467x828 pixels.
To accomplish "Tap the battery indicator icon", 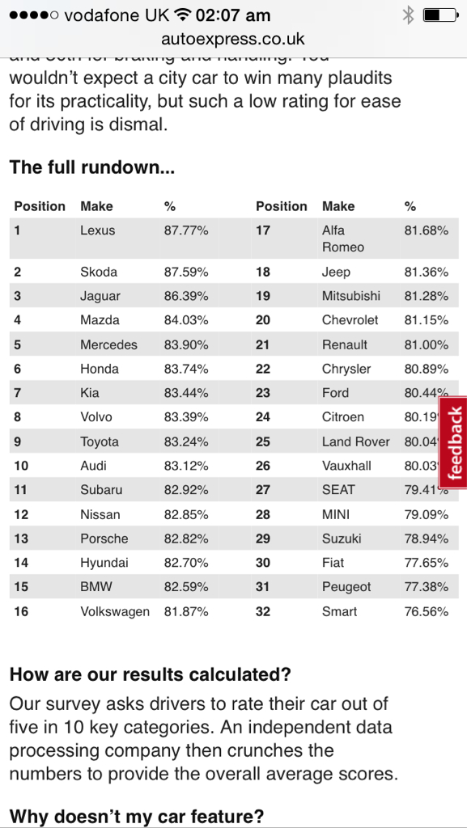I will (440, 15).
